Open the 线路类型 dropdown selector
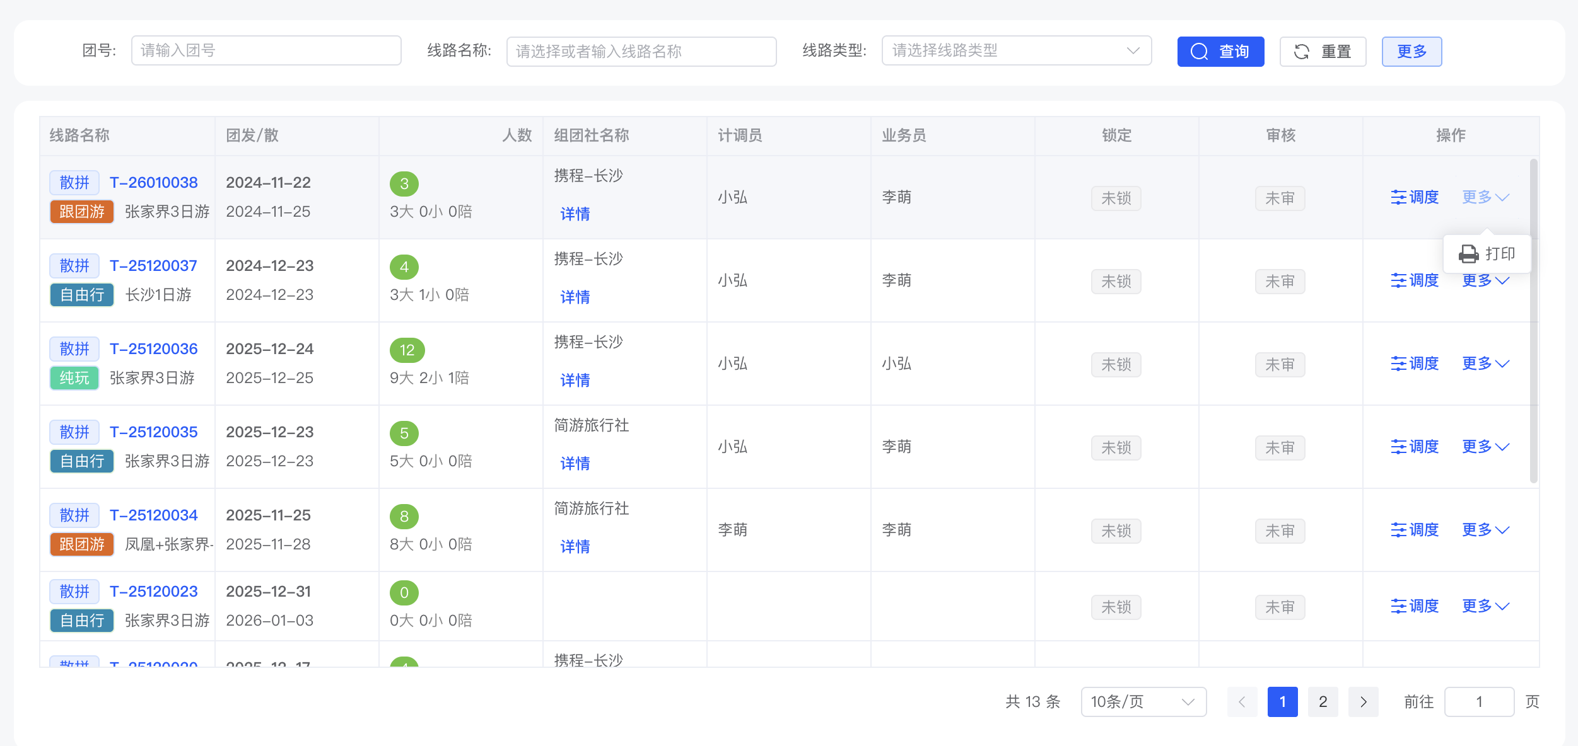Screen dimensions: 1578x746 pyautogui.click(x=1016, y=50)
